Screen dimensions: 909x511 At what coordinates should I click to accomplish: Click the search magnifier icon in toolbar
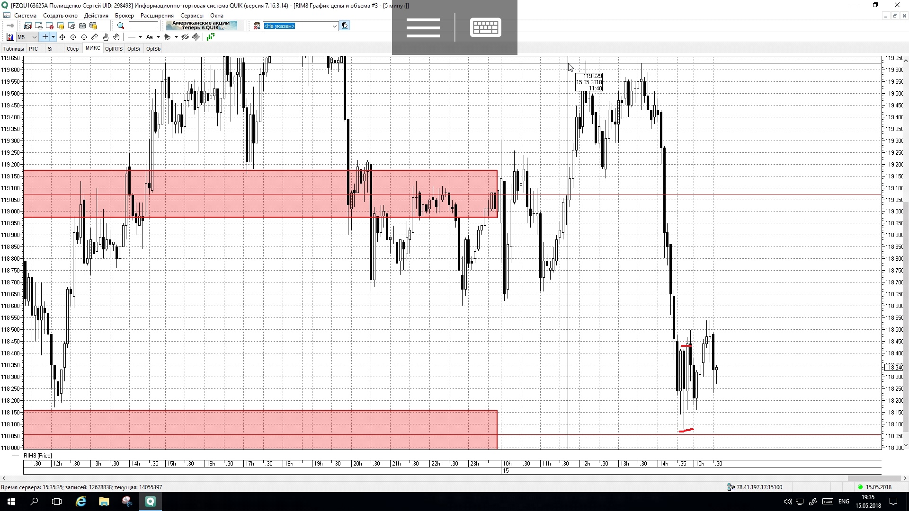click(x=121, y=26)
